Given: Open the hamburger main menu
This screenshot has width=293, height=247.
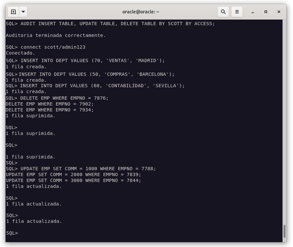Looking at the screenshot, I should click(237, 12).
